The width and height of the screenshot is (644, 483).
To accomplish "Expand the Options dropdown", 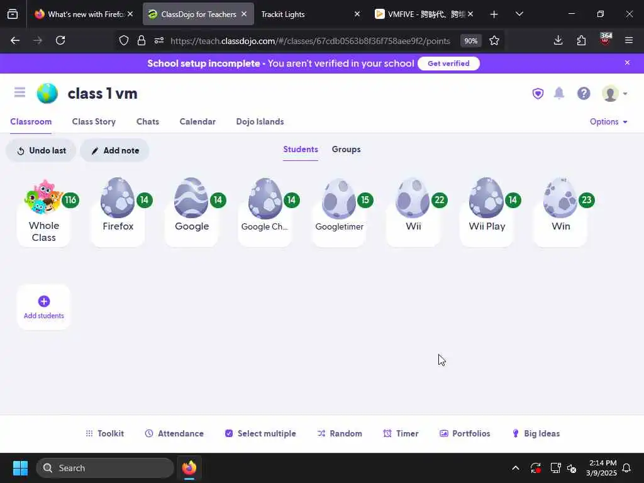I will (609, 121).
